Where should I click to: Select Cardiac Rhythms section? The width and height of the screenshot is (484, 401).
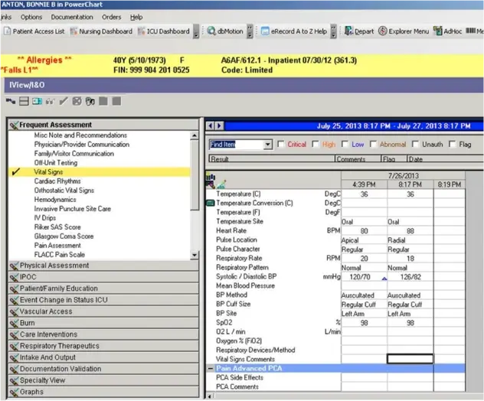pos(57,181)
